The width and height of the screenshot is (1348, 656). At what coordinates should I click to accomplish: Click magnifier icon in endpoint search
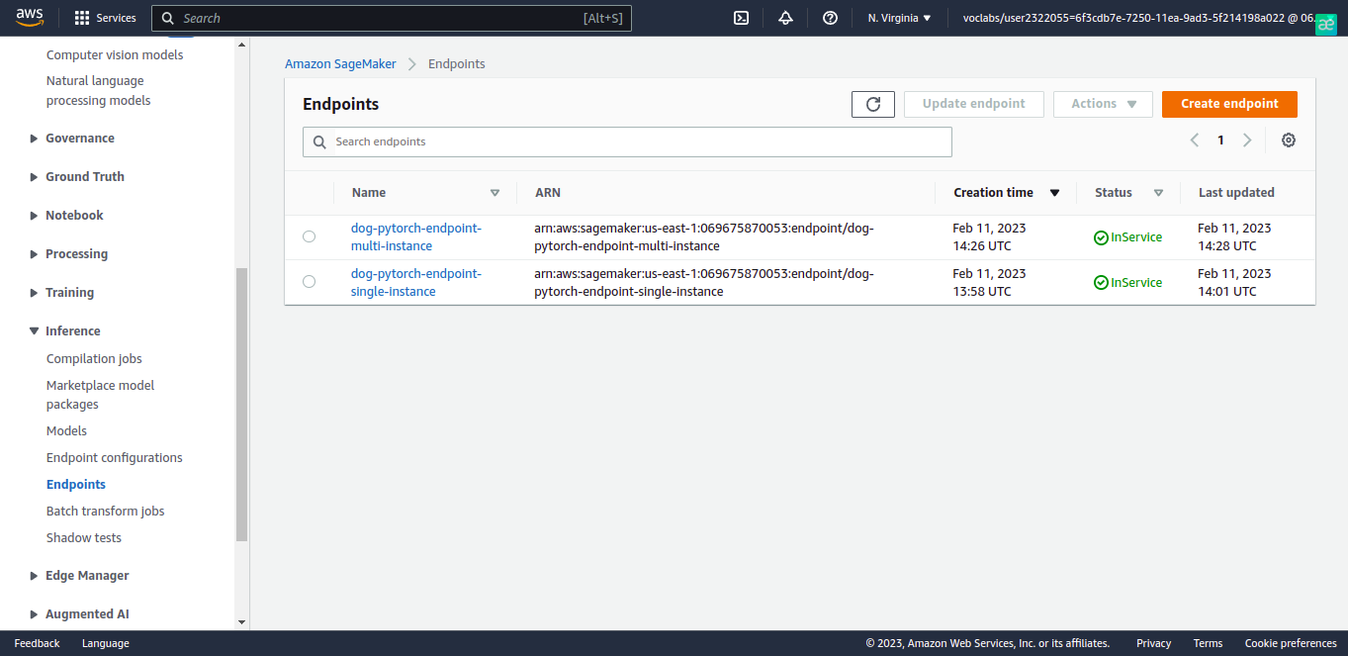click(319, 142)
